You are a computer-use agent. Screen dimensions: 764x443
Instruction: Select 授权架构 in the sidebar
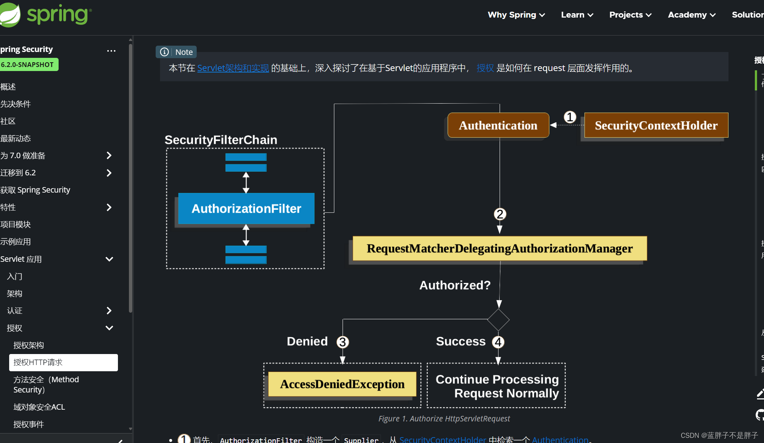(29, 345)
